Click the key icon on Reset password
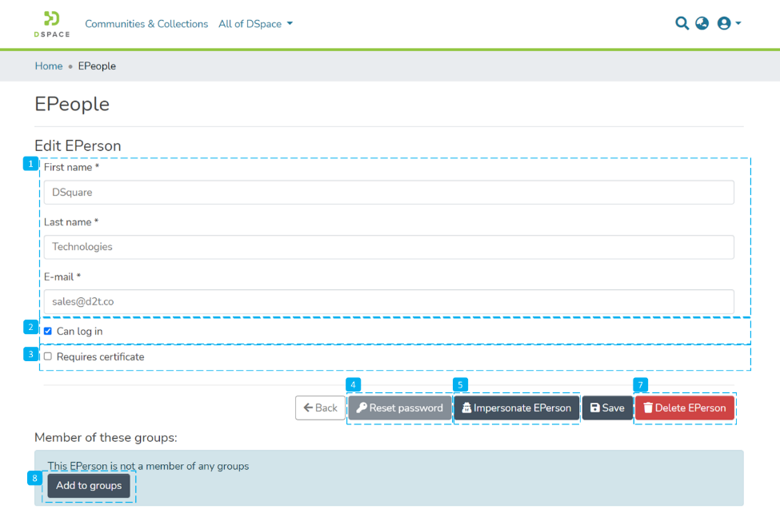The width and height of the screenshot is (780, 517). coord(359,408)
